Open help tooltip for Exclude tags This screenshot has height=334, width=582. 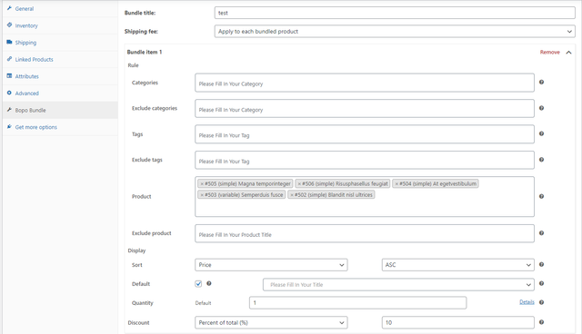[x=542, y=160]
